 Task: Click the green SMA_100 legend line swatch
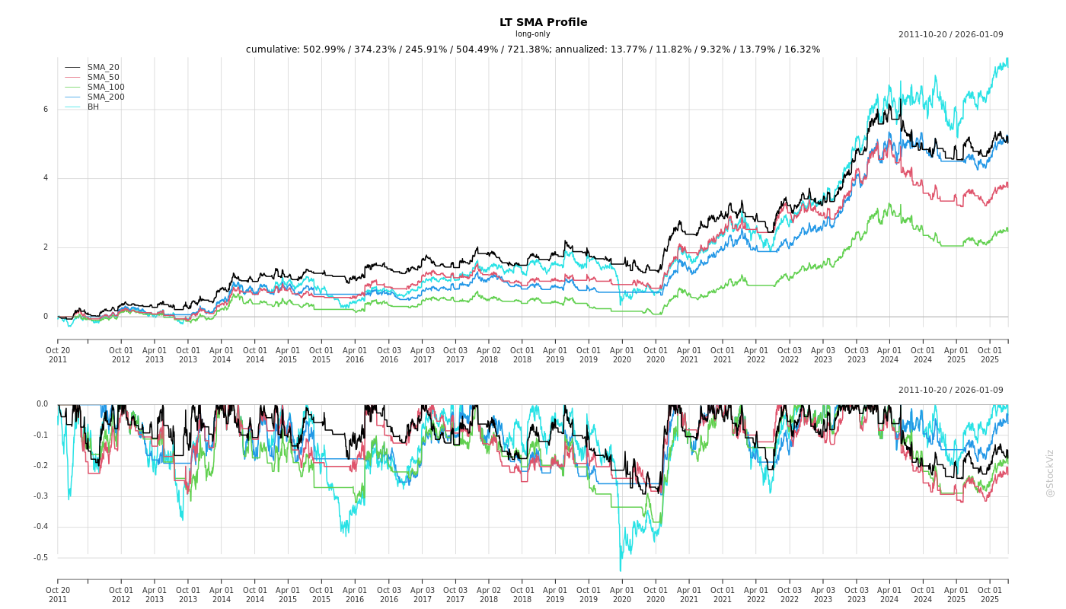[72, 88]
